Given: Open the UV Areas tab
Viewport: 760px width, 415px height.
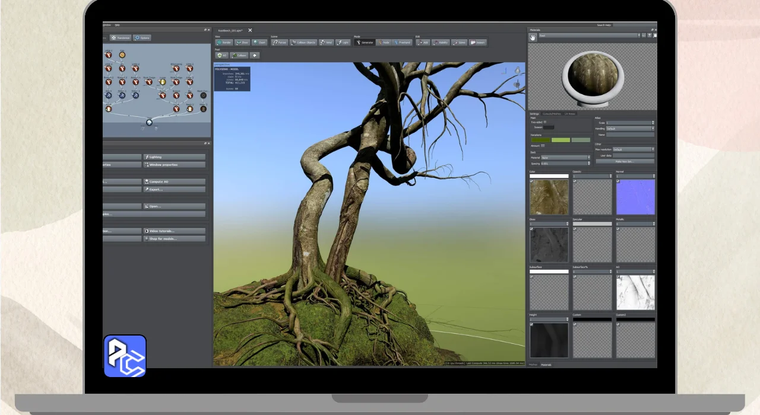Looking at the screenshot, I should (x=570, y=113).
